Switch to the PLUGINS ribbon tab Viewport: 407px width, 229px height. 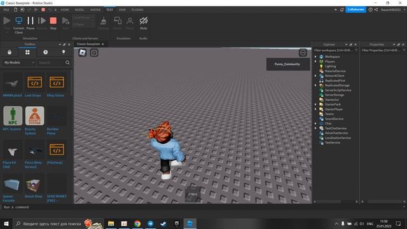click(137, 10)
